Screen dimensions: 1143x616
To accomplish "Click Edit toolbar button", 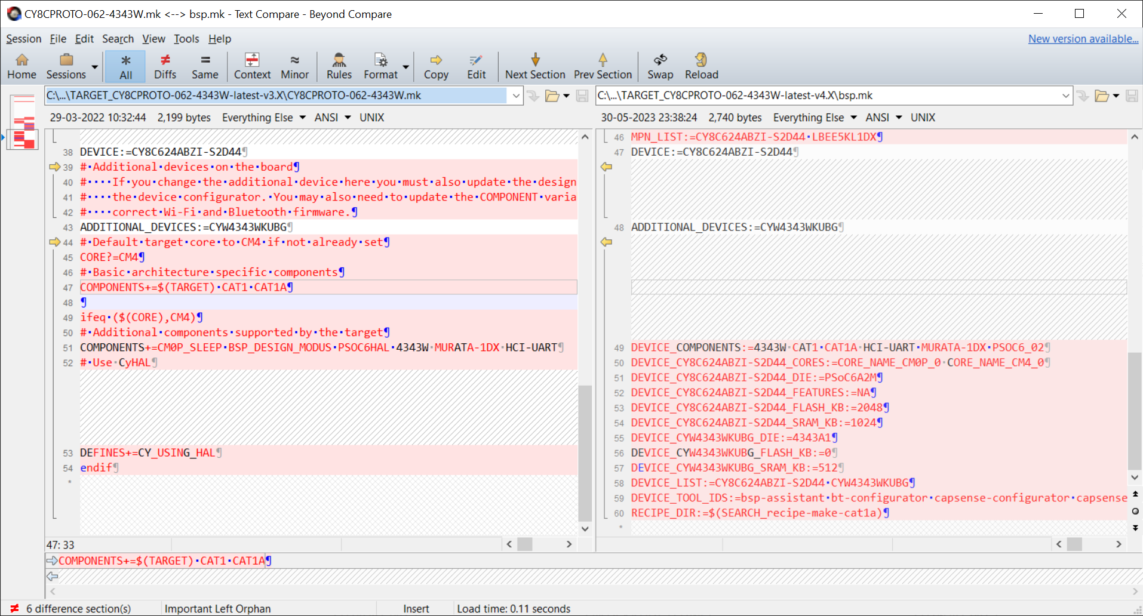I will pos(476,66).
